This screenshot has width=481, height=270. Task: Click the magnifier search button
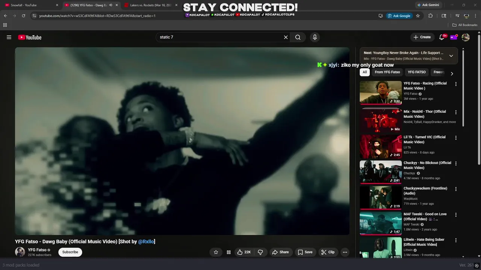pos(298,37)
